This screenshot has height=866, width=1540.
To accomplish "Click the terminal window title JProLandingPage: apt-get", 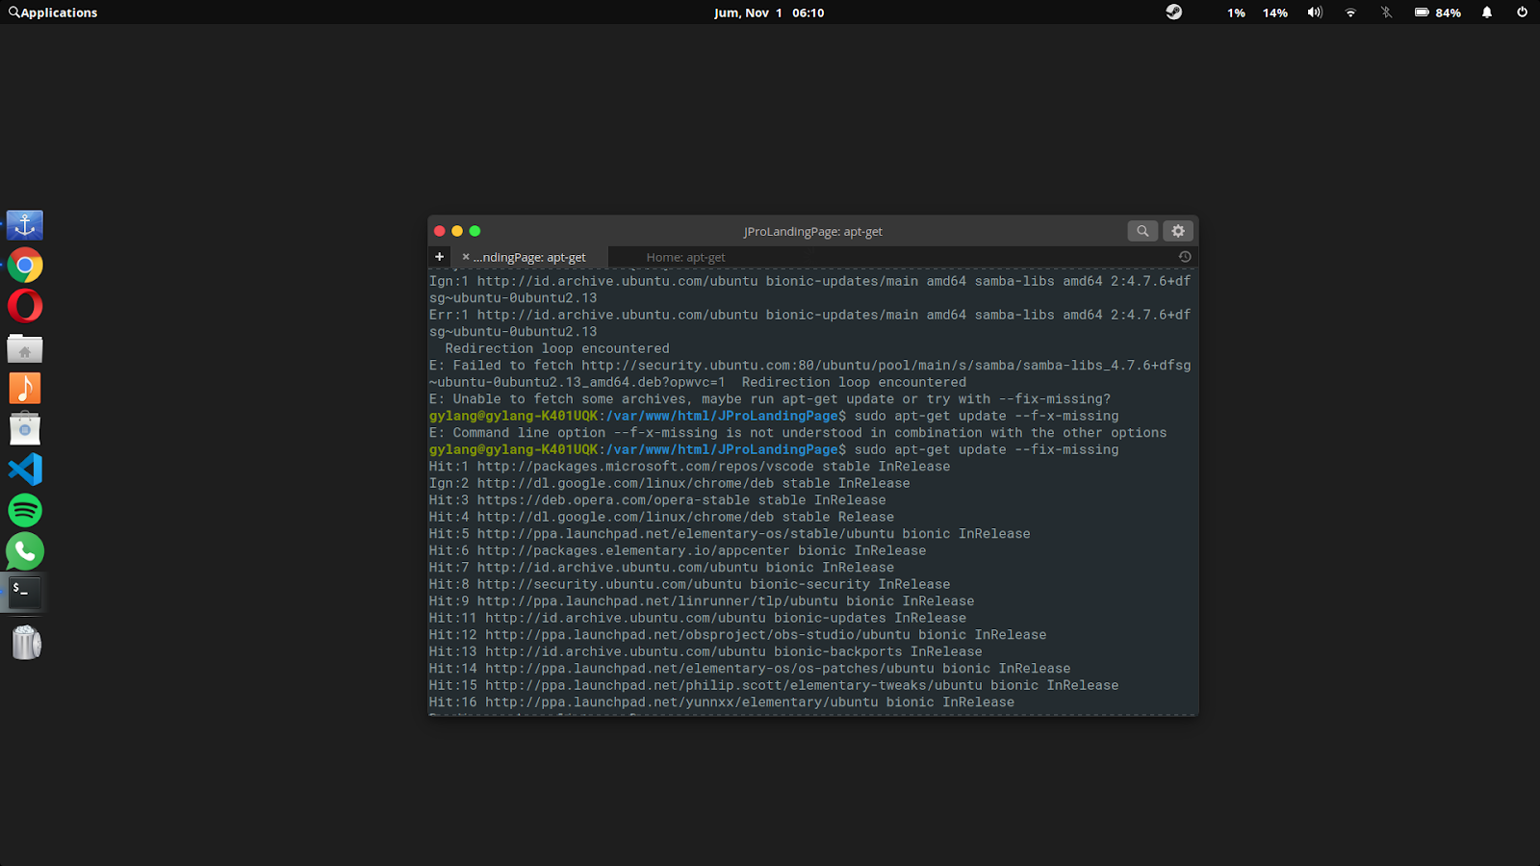I will pos(813,231).
